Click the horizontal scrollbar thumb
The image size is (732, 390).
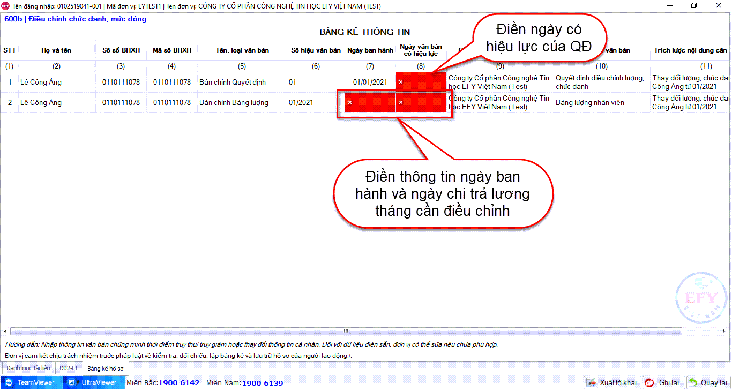click(x=346, y=331)
